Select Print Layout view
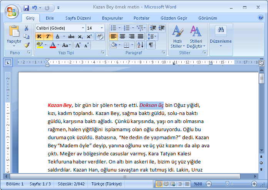Screen dimensions: 268x190 [159, 184]
